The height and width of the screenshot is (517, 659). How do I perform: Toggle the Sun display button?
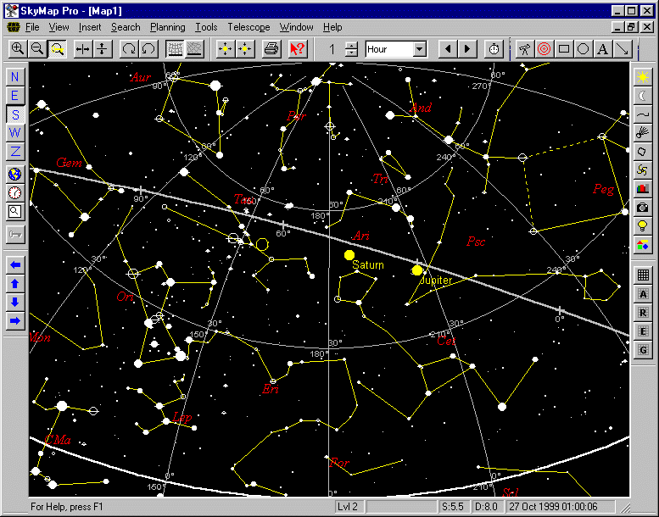tap(643, 77)
